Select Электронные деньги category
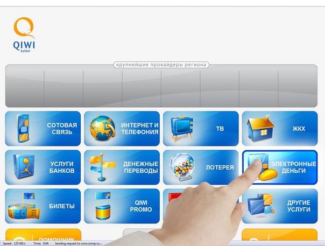The width and height of the screenshot is (325, 246). [280, 167]
